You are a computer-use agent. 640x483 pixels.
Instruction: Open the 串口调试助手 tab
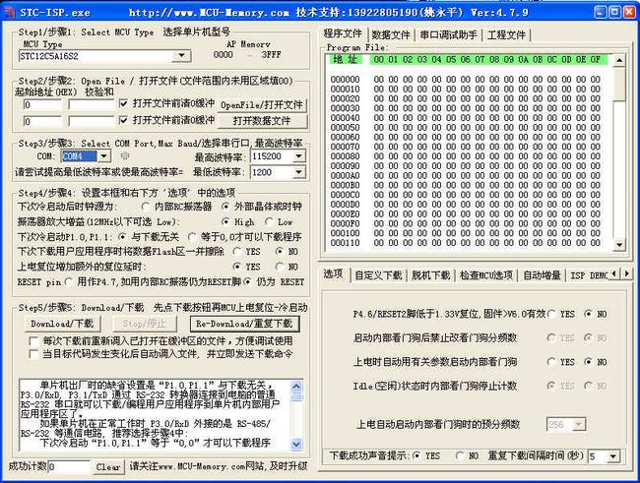(x=448, y=34)
